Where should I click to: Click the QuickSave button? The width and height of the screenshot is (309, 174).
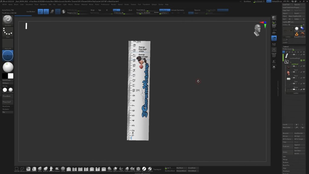coord(247,2)
